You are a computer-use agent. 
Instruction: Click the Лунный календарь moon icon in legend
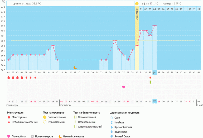[60, 136]
